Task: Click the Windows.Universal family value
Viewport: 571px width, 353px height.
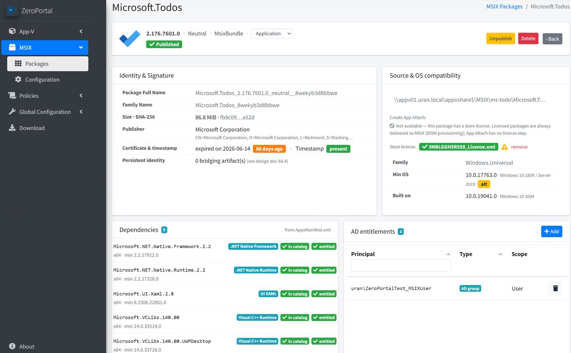Action: tap(489, 163)
